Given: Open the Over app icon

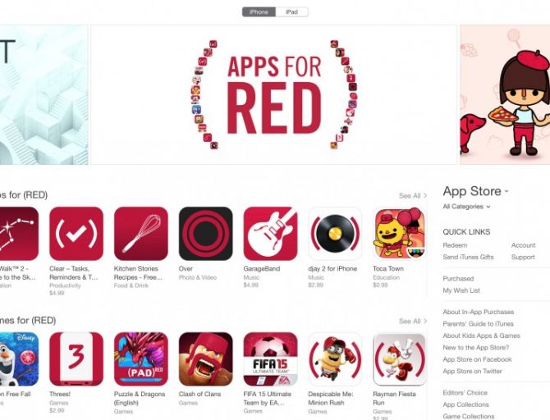Looking at the screenshot, I should pyautogui.click(x=205, y=234).
